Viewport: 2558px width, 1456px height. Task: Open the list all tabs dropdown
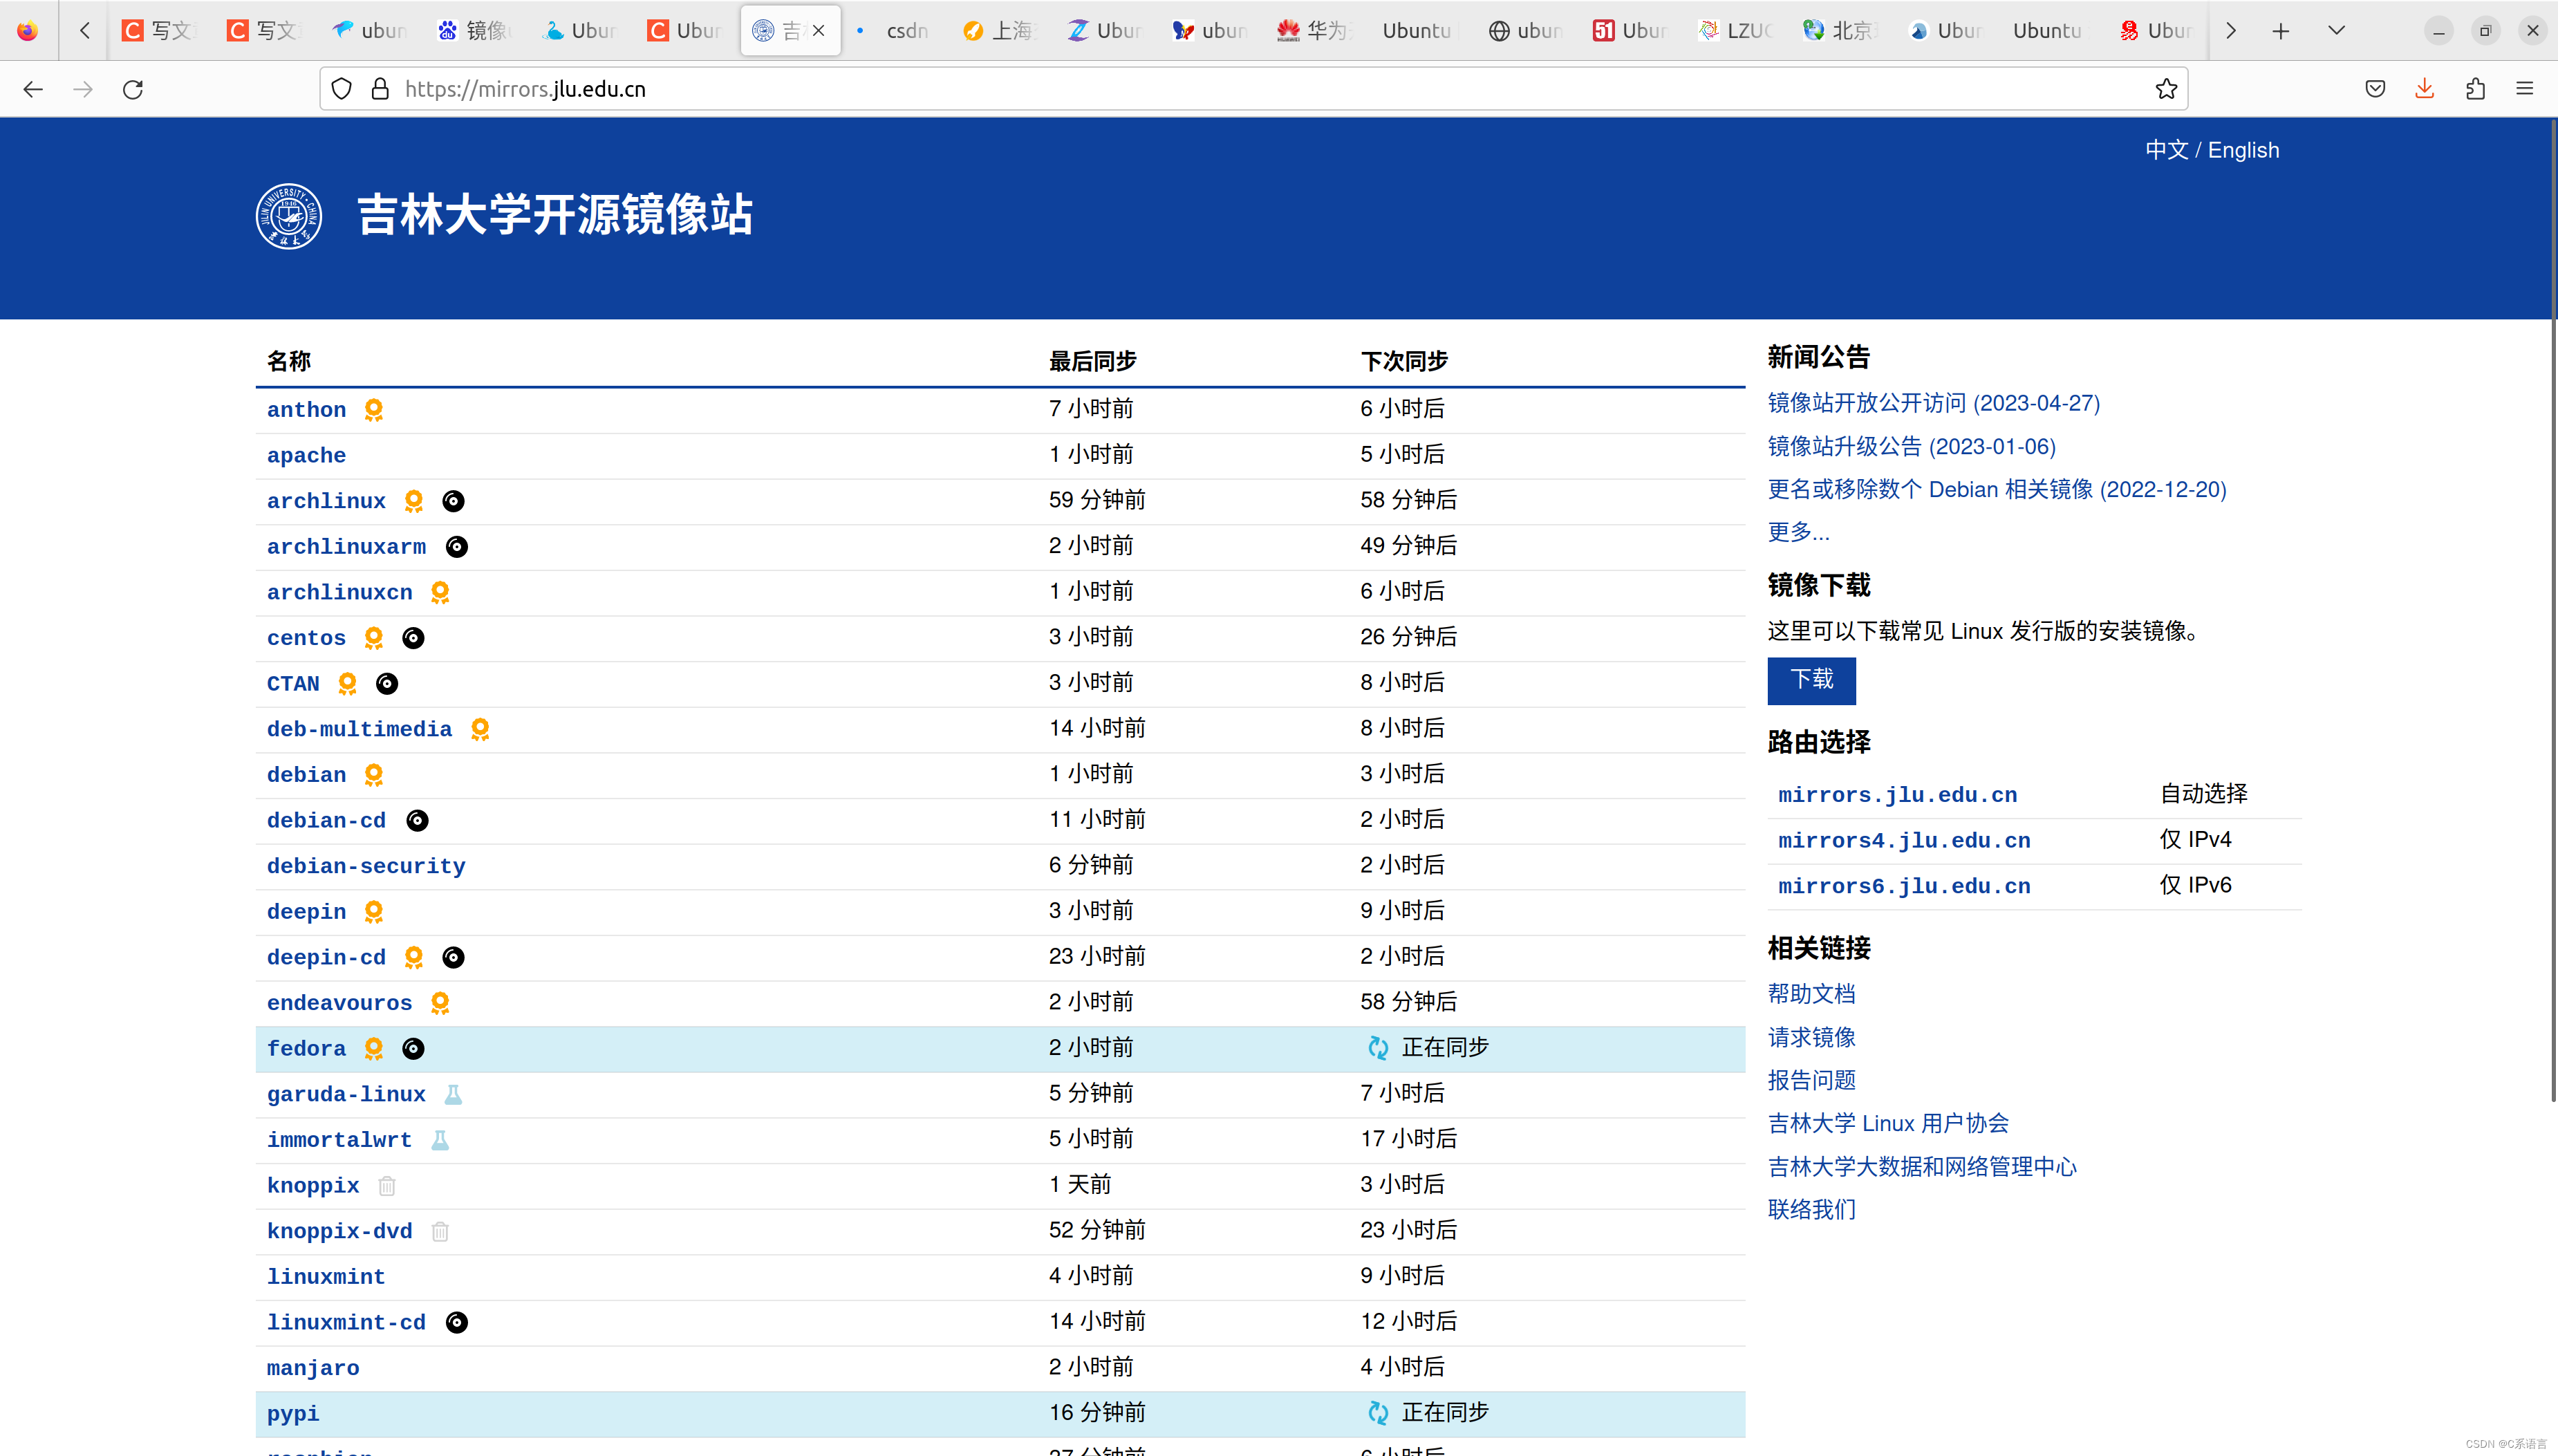tap(2336, 30)
